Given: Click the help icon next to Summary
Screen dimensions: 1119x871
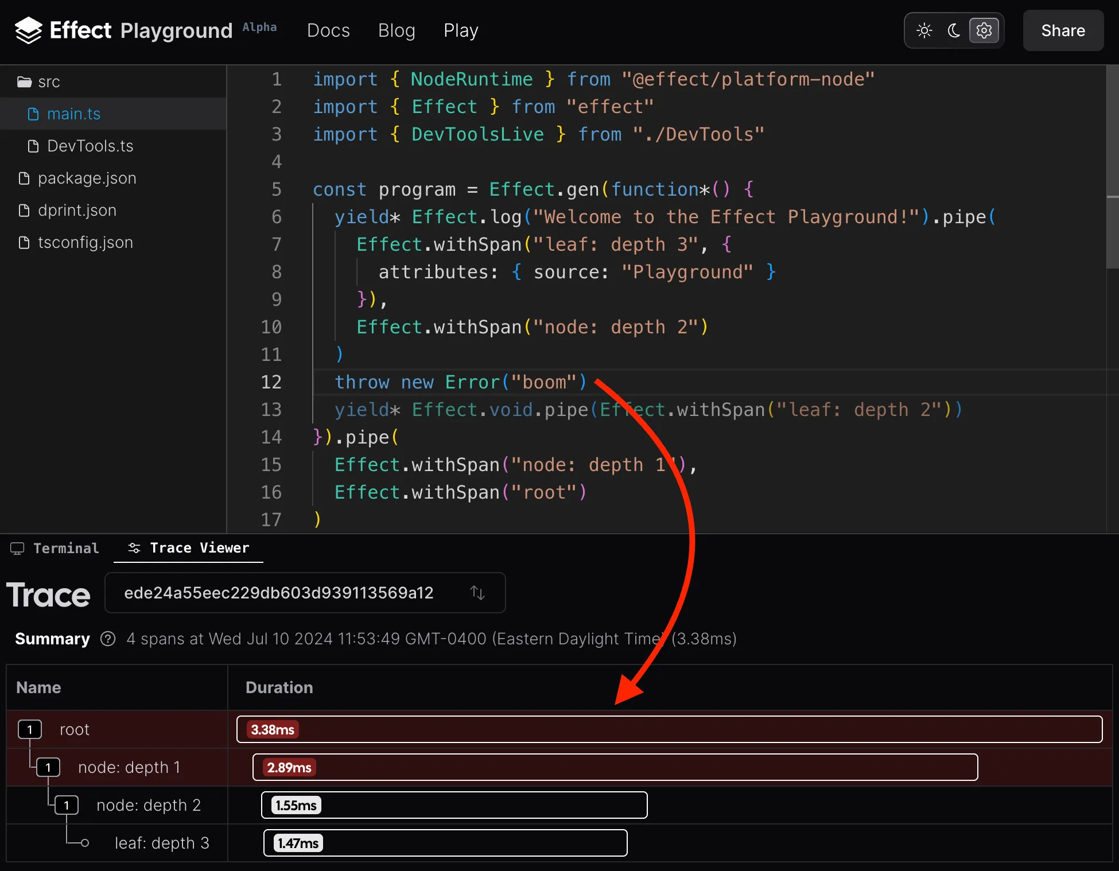Looking at the screenshot, I should point(107,639).
